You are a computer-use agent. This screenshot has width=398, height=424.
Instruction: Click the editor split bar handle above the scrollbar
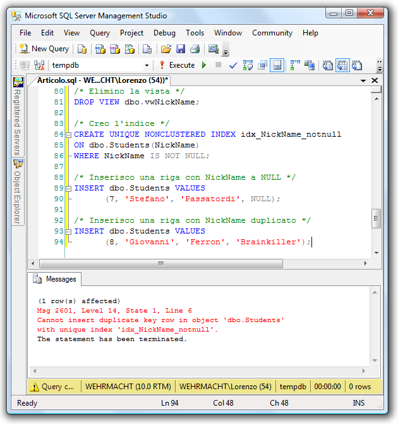[376, 89]
